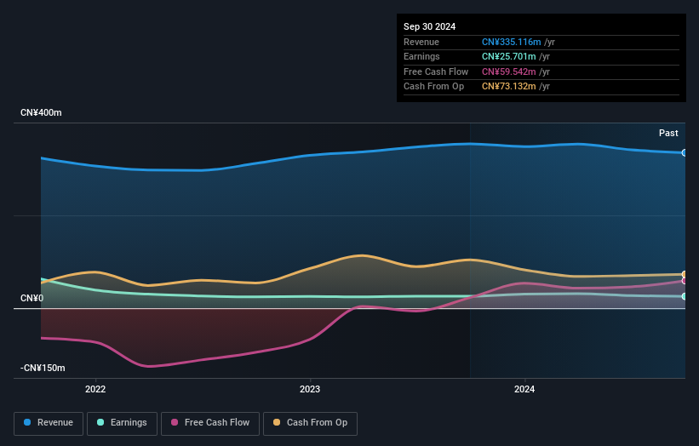Click the Sep 30 2024 tooltip date

[x=430, y=26]
